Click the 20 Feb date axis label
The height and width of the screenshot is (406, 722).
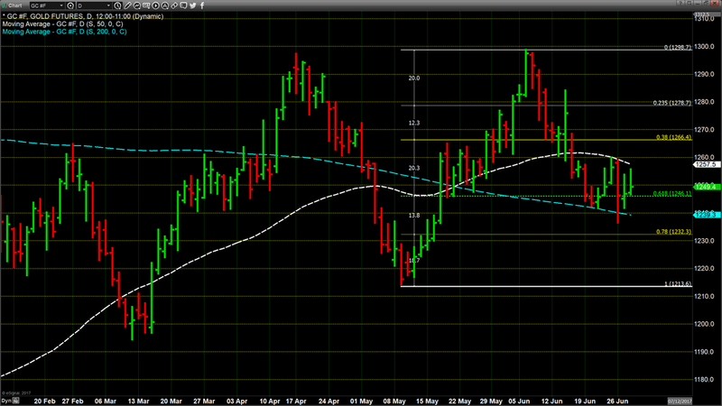click(44, 401)
